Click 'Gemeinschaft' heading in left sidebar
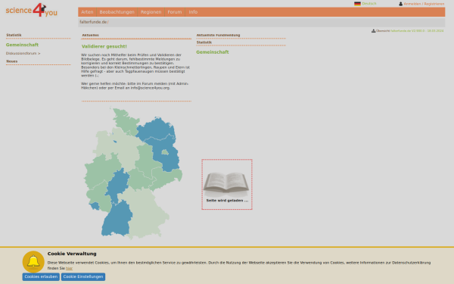The width and height of the screenshot is (454, 284). click(x=22, y=45)
